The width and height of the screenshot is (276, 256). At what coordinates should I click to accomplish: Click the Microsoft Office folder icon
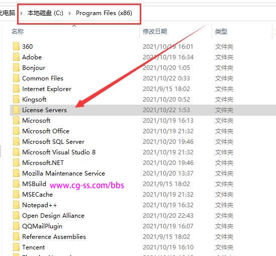[16, 131]
